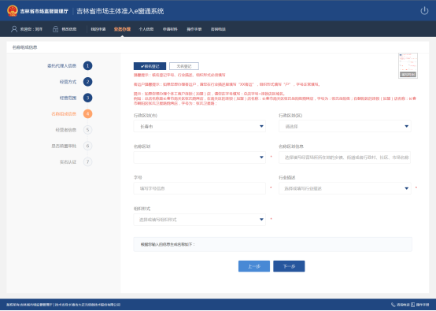Click step 5 circle 经营者信息
This screenshot has height=311, width=436.
pyautogui.click(x=87, y=130)
